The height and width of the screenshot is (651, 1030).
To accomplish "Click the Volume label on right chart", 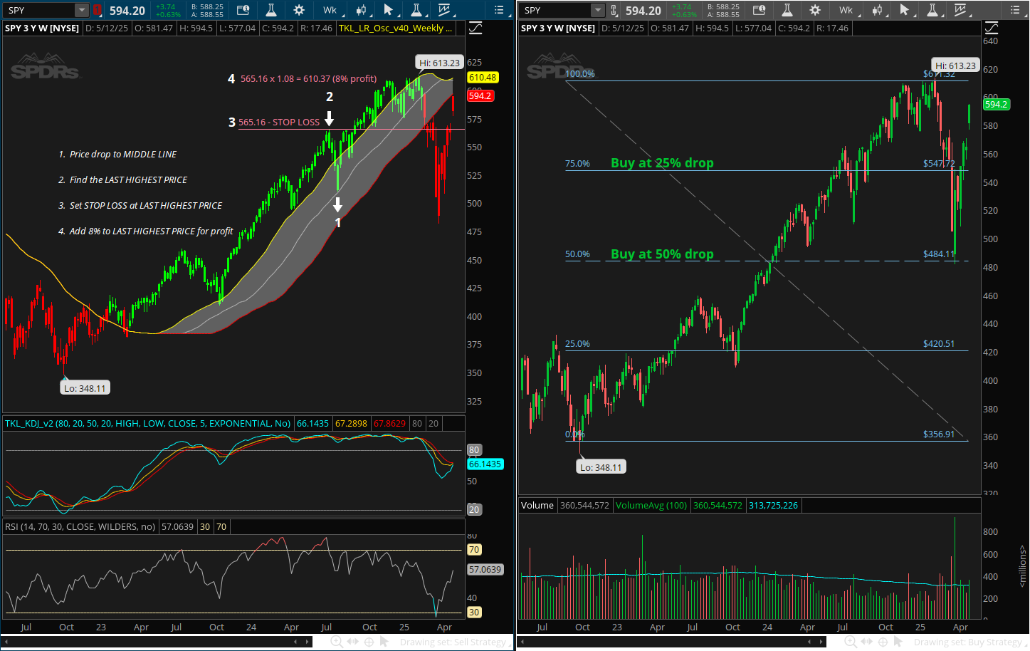I will point(537,506).
